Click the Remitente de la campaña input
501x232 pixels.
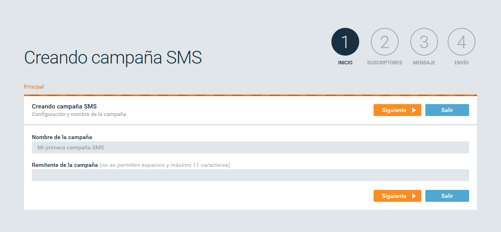[x=250, y=175]
